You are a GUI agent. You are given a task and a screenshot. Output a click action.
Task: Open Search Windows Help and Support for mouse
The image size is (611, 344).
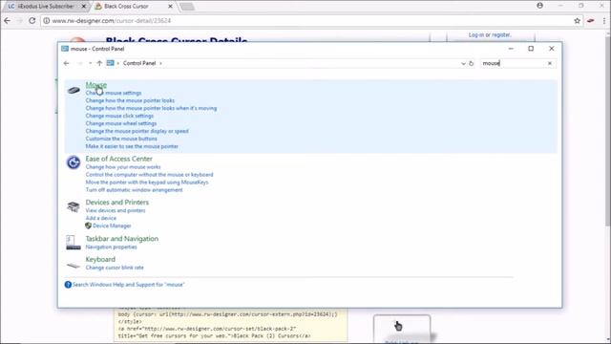(128, 285)
